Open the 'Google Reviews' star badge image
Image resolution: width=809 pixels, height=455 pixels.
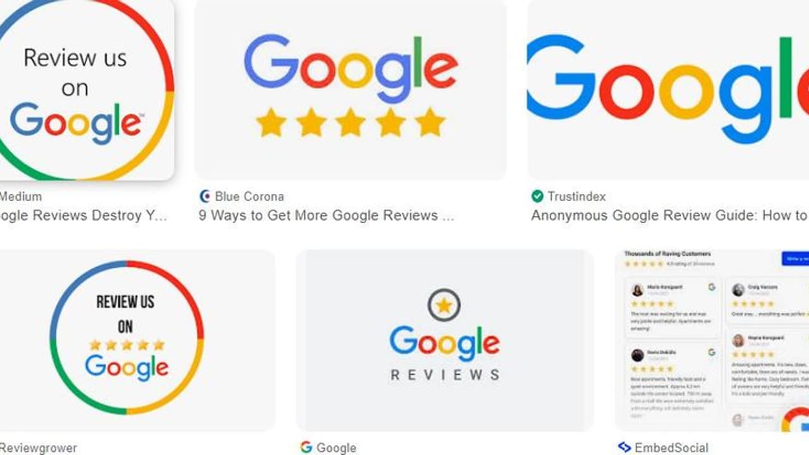(445, 341)
